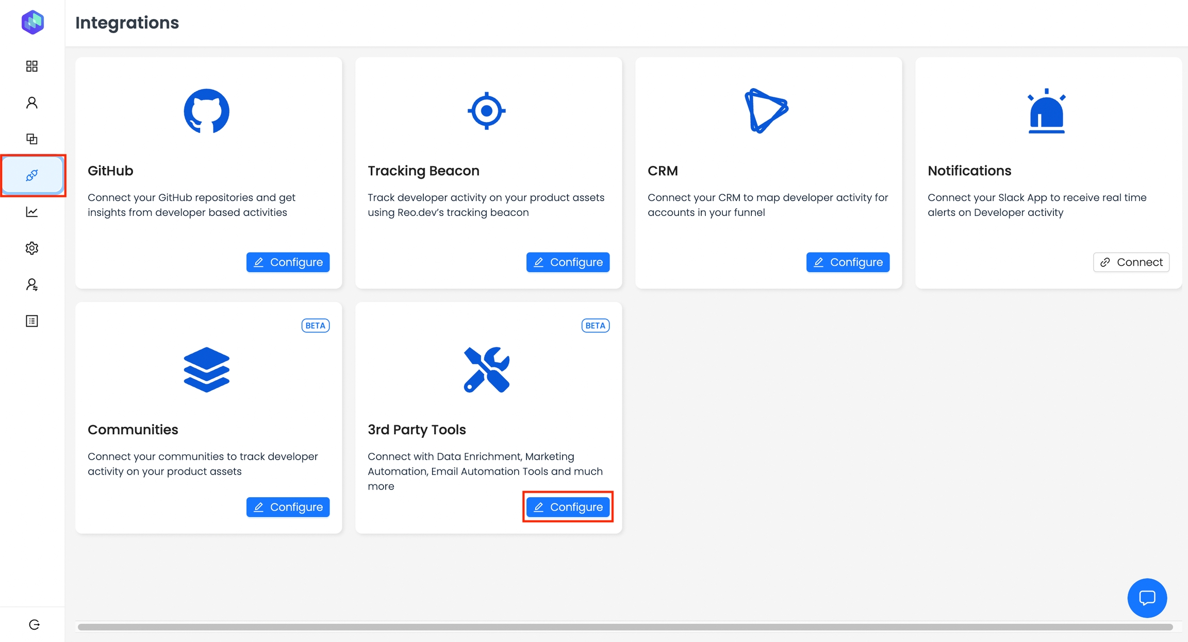Click the GitHub octocat logo

tap(206, 111)
